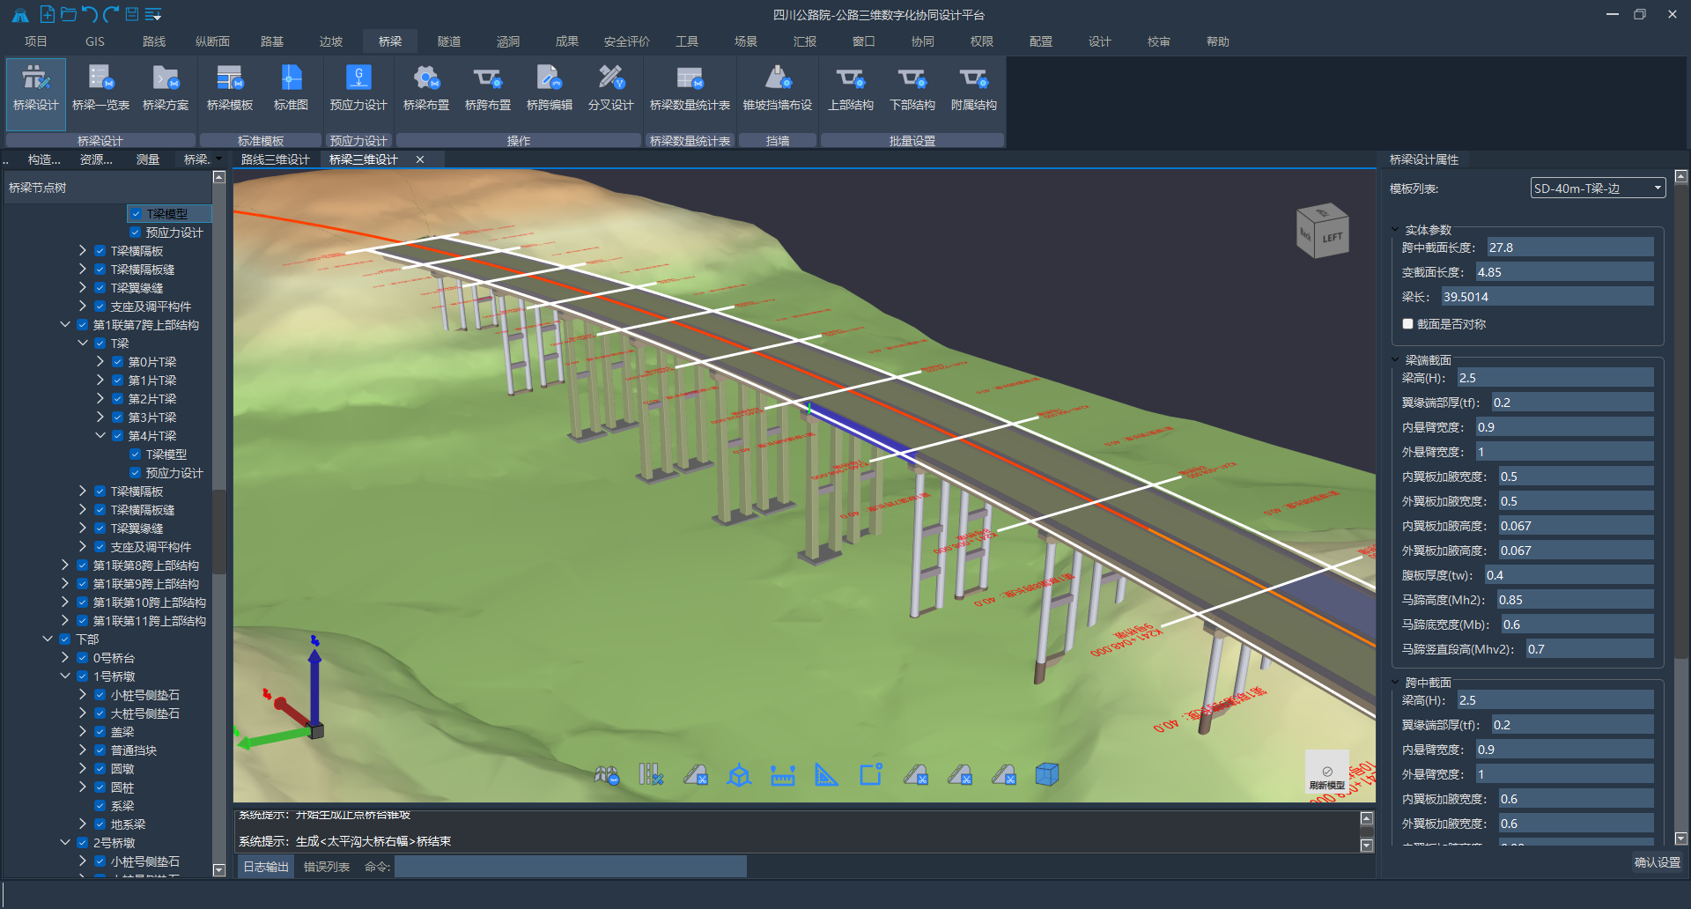
Task: Open the 预应力设计 ribbon tool
Action: click(358, 88)
